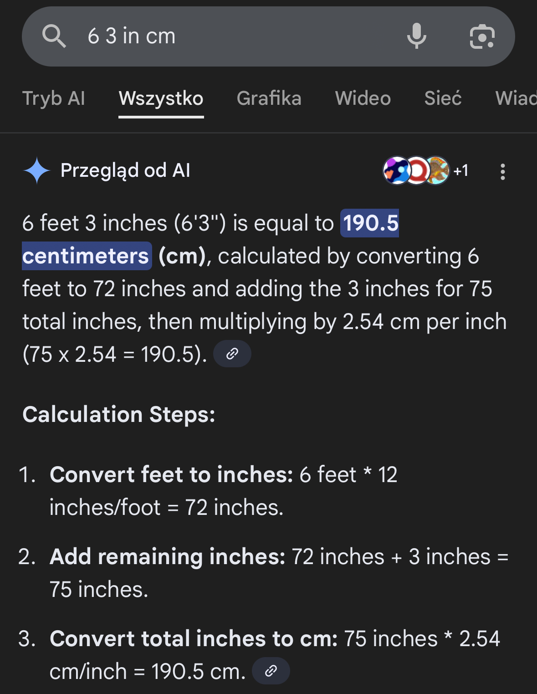The height and width of the screenshot is (694, 537).
Task: Go to the Sieć tab
Action: click(443, 98)
